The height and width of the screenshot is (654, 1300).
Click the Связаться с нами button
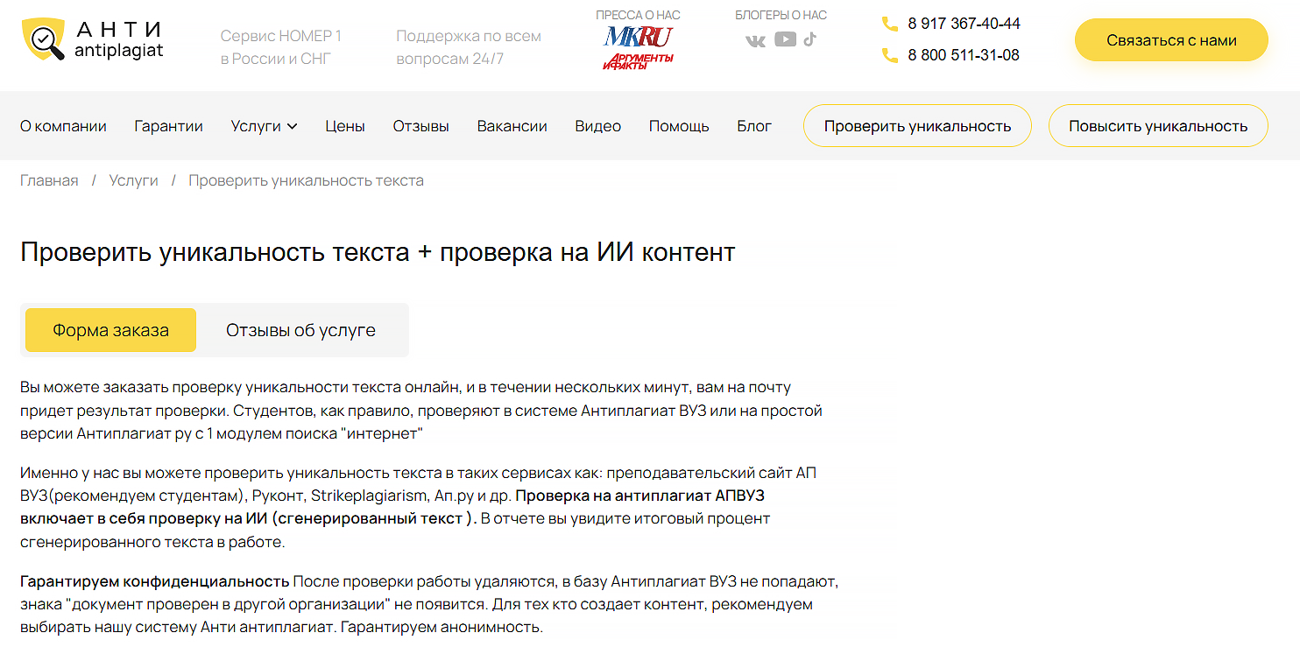point(1170,39)
